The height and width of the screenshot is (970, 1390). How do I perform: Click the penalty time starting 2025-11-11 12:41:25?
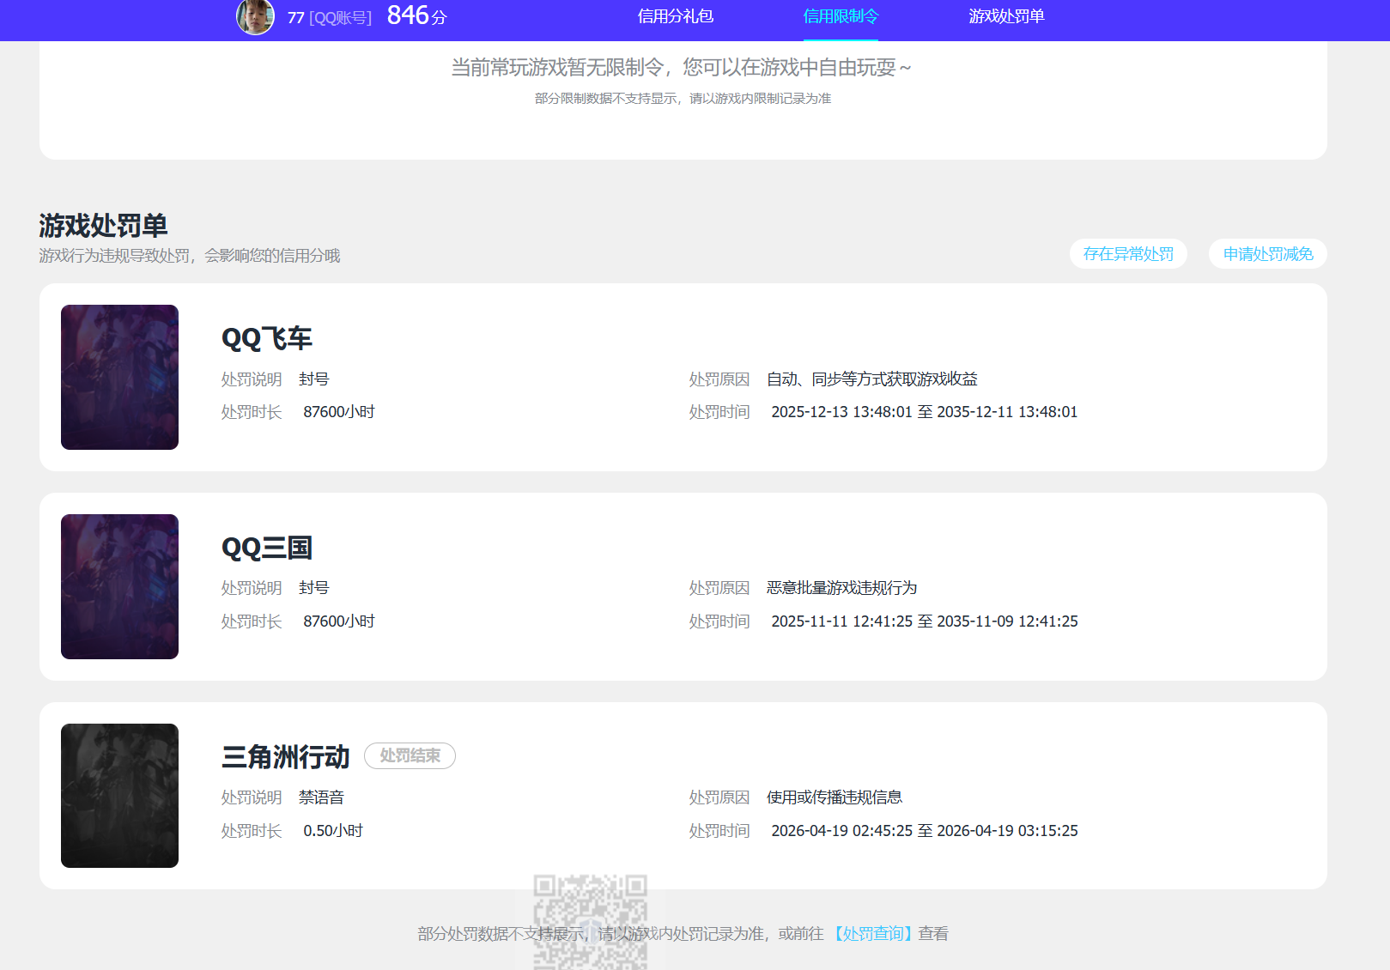coord(925,621)
